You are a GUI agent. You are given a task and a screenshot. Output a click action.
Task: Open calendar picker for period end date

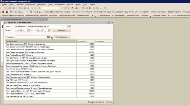click(x=49, y=30)
